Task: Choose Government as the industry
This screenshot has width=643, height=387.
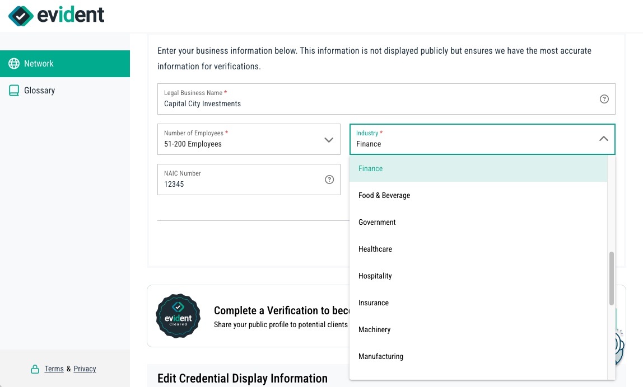Action: 377,222
